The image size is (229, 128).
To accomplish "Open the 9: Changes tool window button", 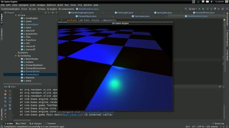I will pos(35,123).
